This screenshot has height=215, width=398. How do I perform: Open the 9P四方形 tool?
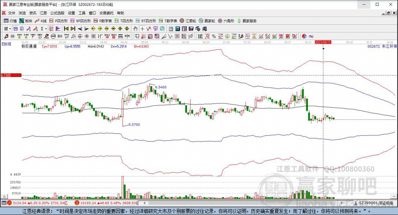tap(80, 21)
